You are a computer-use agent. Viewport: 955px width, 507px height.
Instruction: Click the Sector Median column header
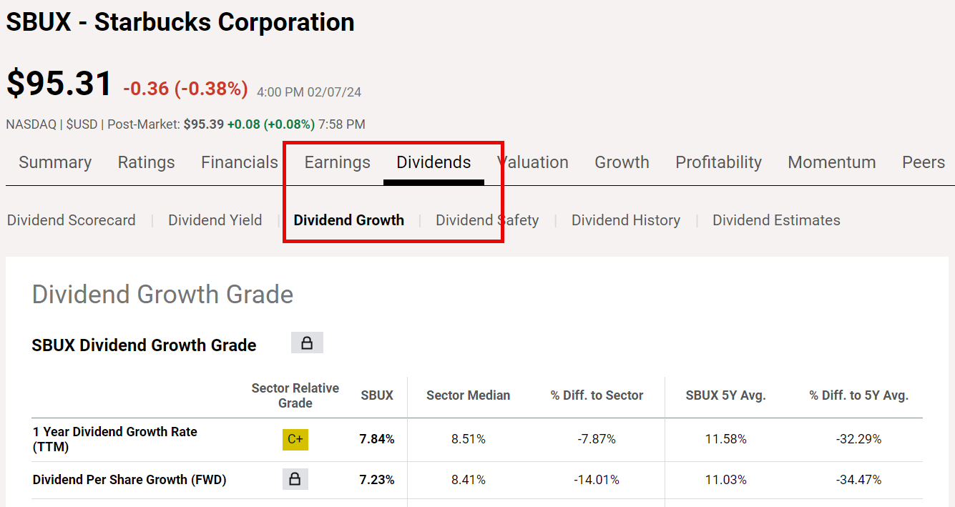coord(468,395)
